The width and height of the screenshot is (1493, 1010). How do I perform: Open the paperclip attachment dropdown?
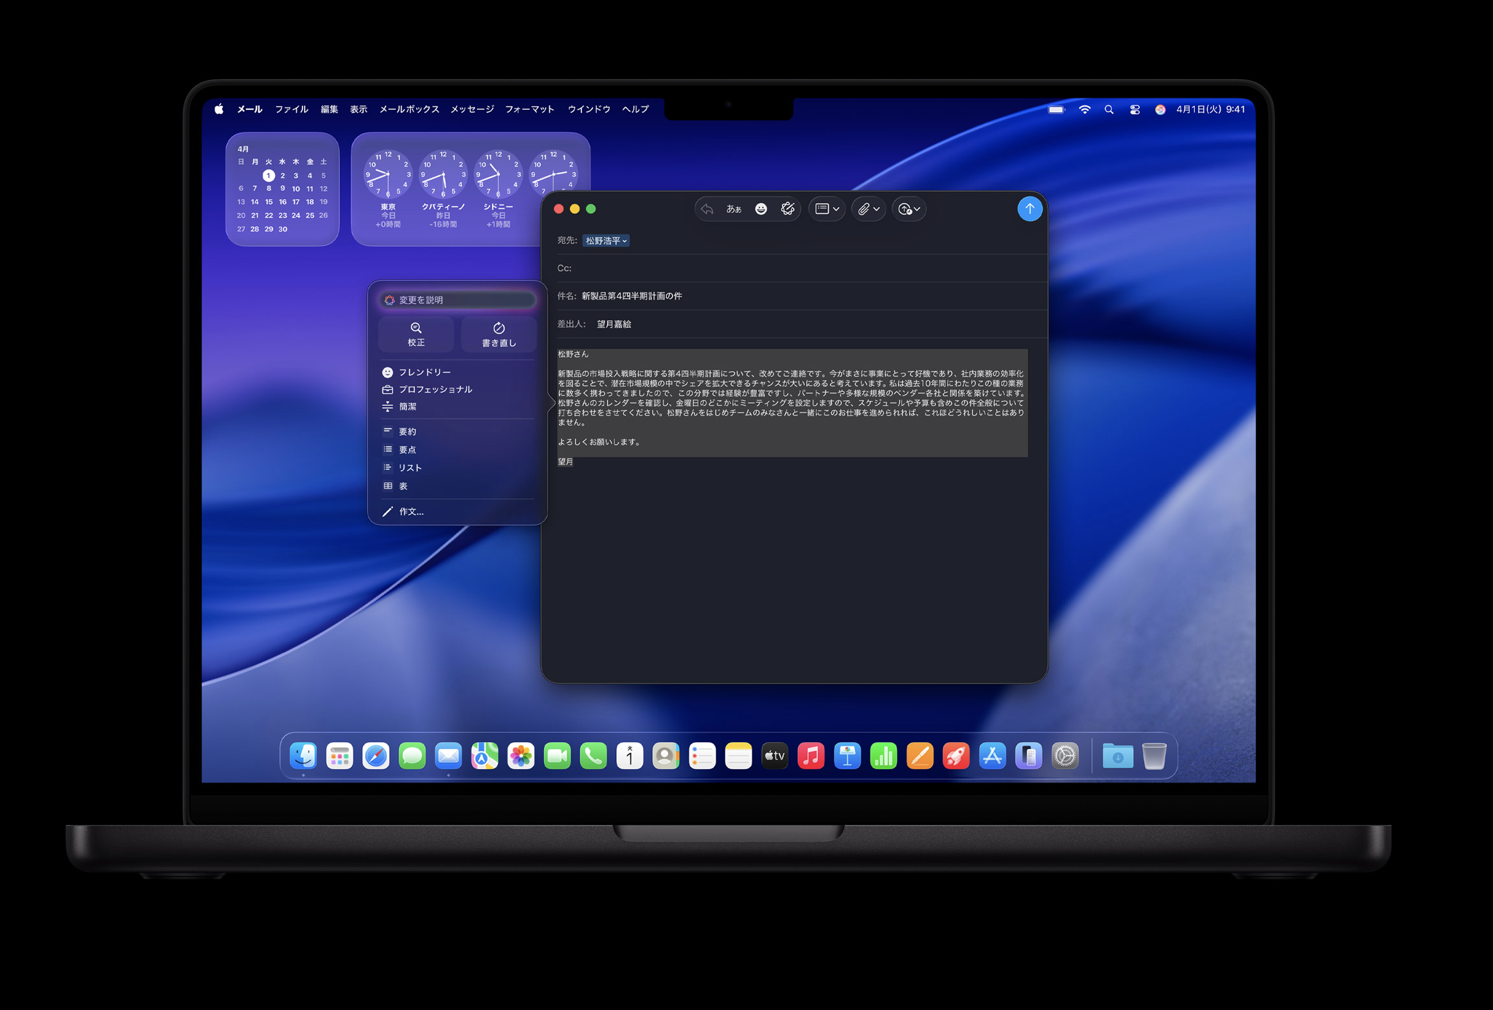click(x=869, y=209)
